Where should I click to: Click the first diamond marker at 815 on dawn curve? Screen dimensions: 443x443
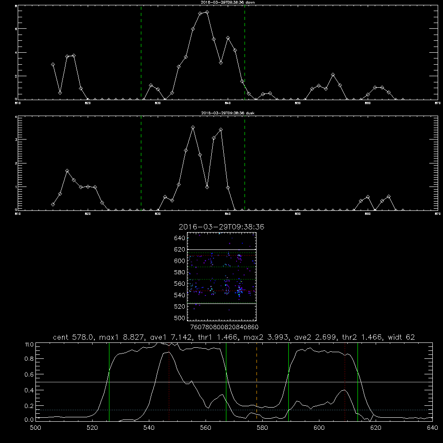pos(53,64)
